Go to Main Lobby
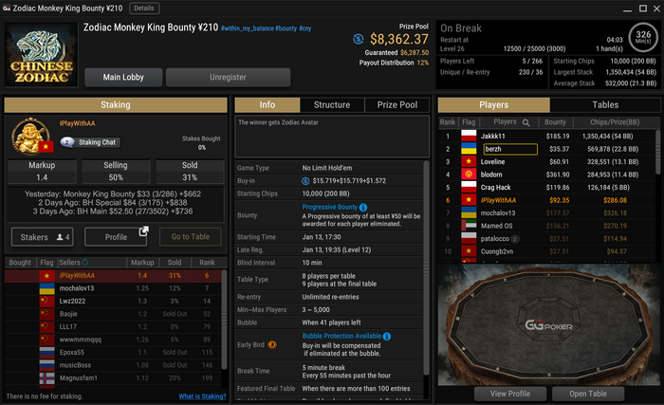The image size is (664, 405). 123,77
